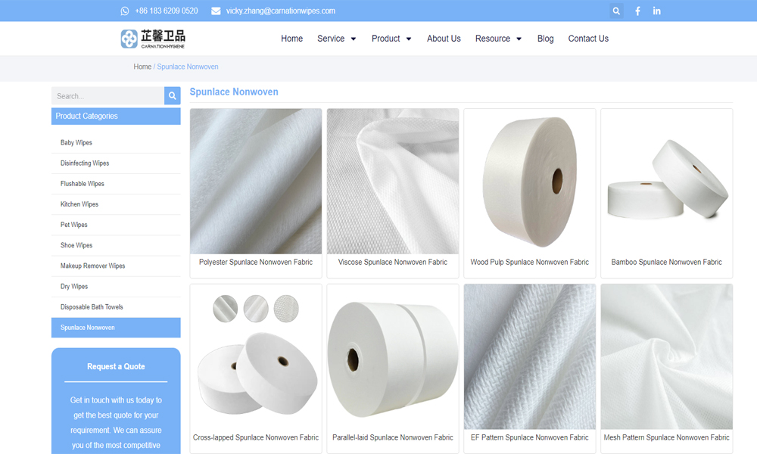Click the WhatsApp phone icon in top bar
The image size is (757, 454).
click(x=123, y=11)
